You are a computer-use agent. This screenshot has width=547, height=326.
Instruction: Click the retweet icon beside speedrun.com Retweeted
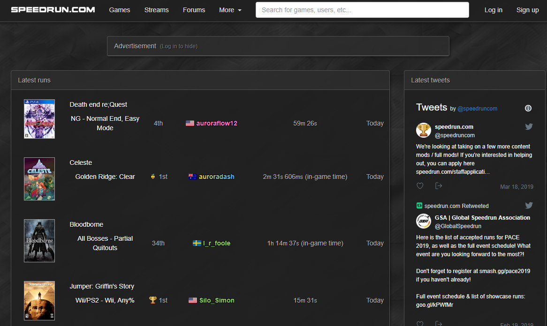point(419,206)
